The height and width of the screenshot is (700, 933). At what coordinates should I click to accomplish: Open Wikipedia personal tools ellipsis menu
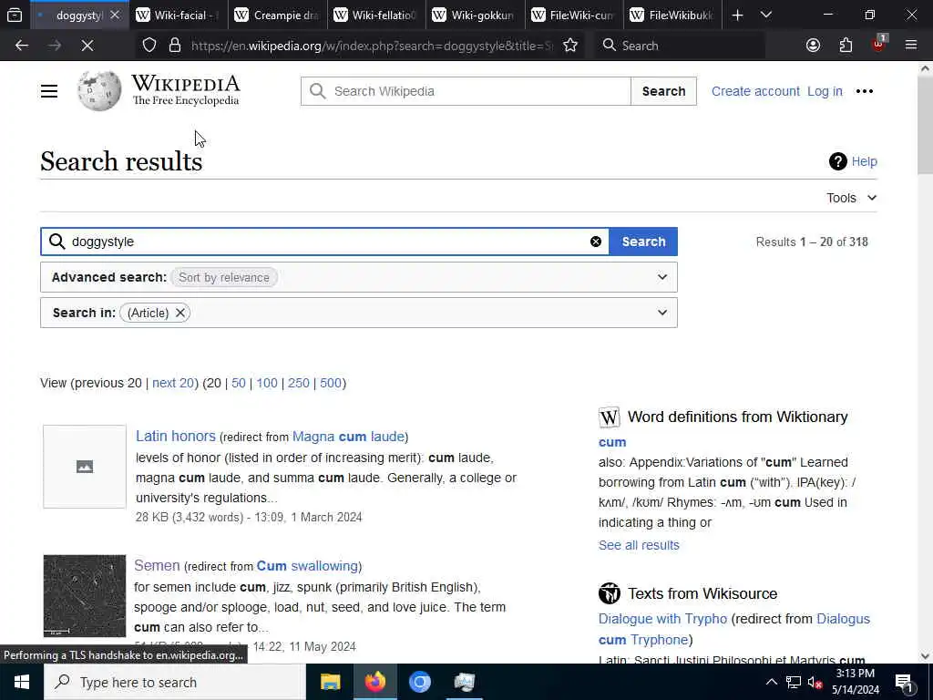pos(864,91)
